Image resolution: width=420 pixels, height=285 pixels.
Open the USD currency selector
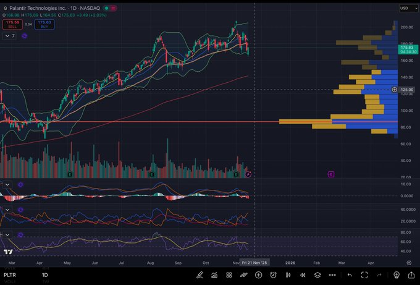pyautogui.click(x=405, y=9)
